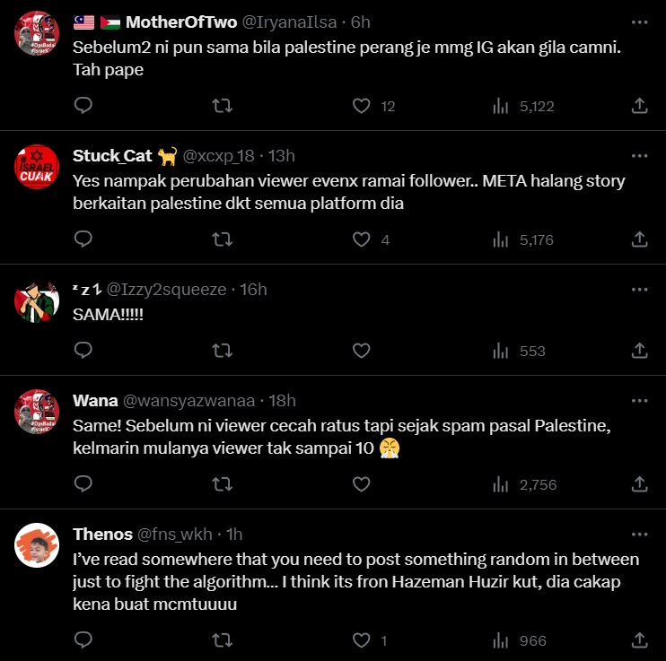Expand more options on Thenos's tweet
Screen dimensions: 666x661
(x=639, y=534)
